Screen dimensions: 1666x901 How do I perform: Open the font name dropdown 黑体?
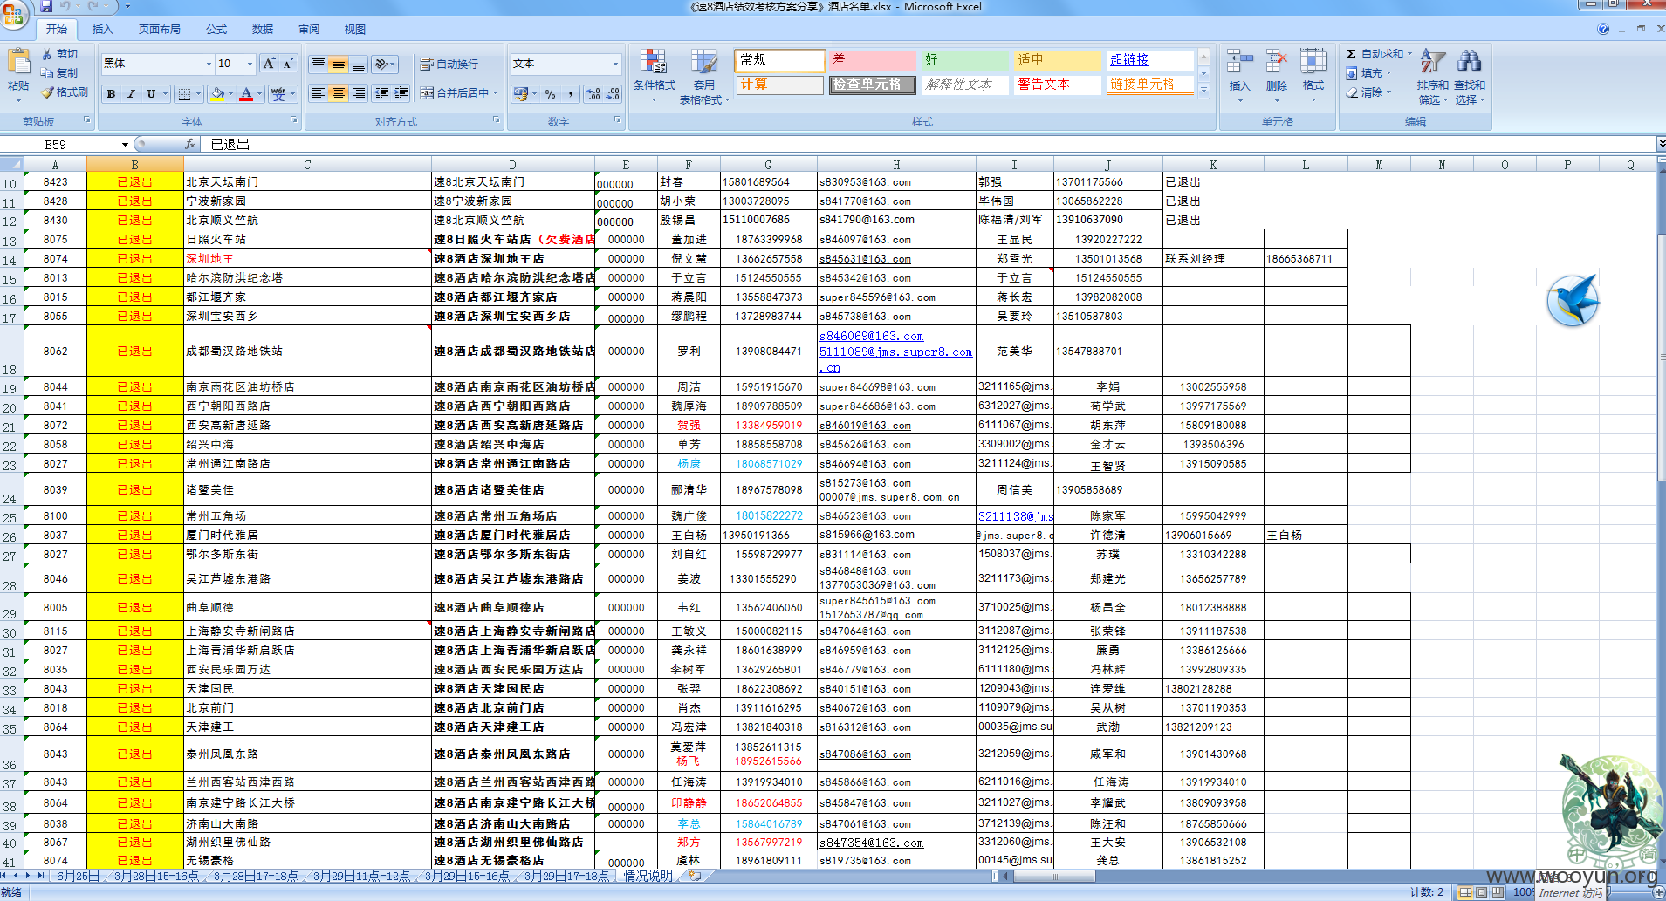(209, 64)
